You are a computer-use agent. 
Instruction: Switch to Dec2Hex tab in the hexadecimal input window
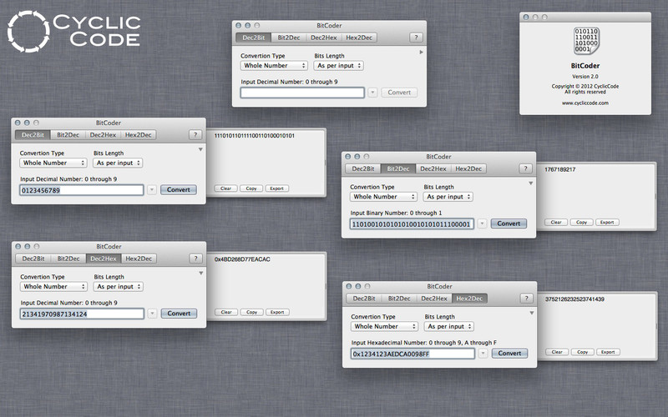click(434, 299)
